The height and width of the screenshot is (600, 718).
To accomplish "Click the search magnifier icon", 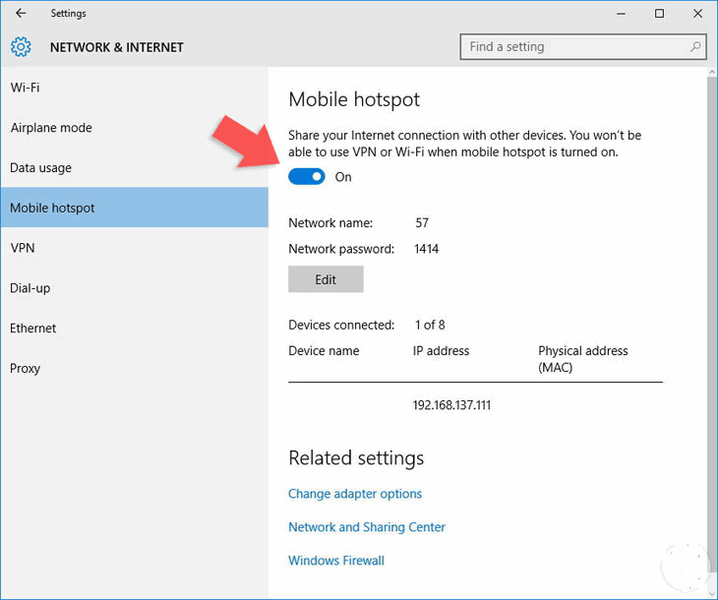I will tap(695, 46).
